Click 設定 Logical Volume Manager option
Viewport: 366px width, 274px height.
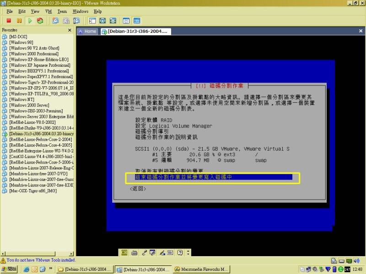pos(174,126)
